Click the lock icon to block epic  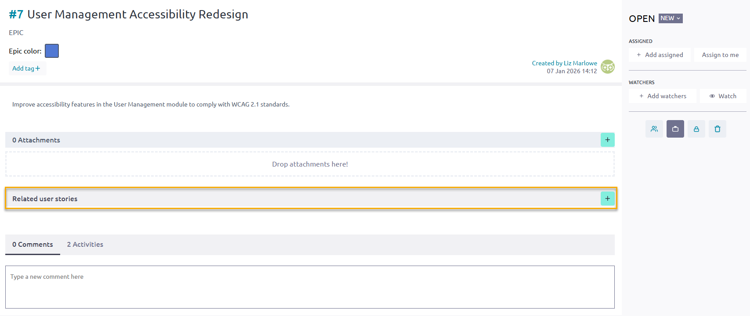coord(696,129)
